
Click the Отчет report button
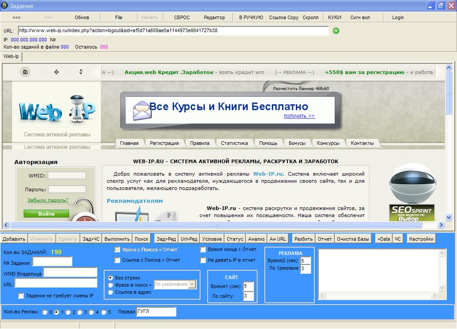pyautogui.click(x=325, y=239)
